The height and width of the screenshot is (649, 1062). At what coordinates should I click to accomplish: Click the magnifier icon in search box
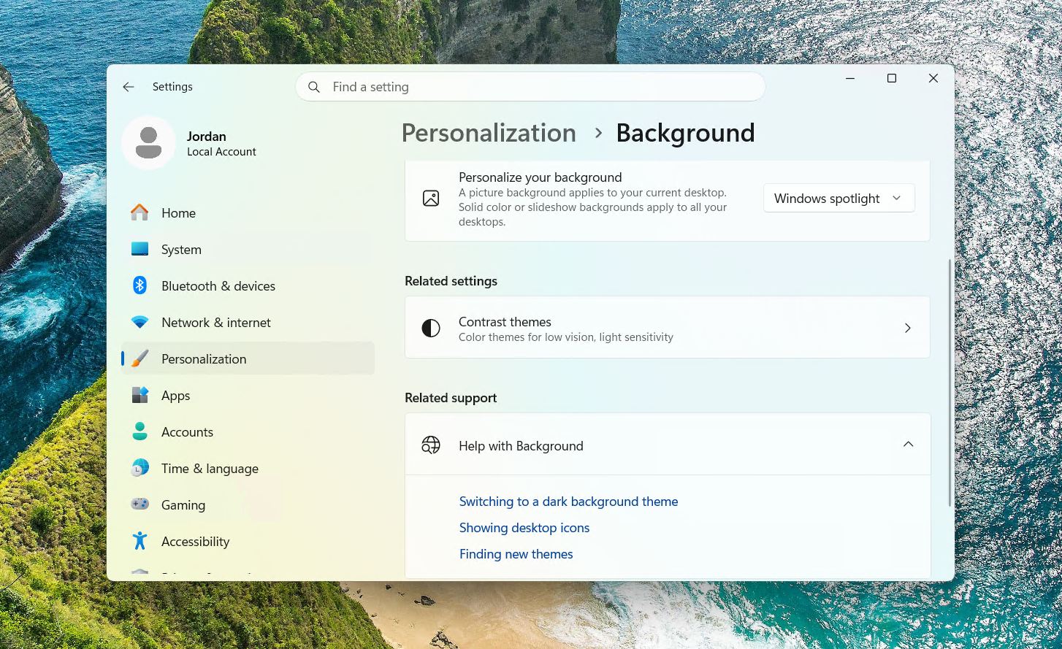314,87
